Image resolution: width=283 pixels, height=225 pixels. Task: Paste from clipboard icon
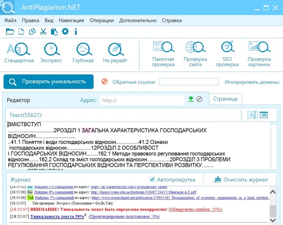pyautogui.click(x=54, y=31)
